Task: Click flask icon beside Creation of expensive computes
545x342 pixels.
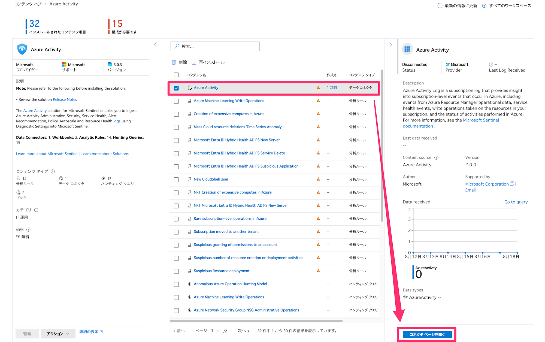Action: click(x=190, y=114)
